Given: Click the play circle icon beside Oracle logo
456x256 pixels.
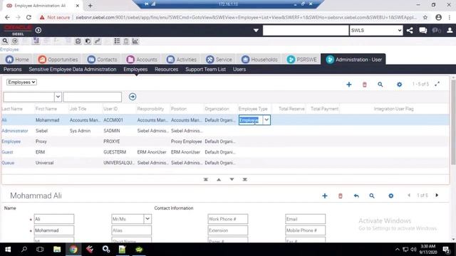Looking at the screenshot, I should pos(38,30).
